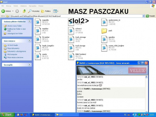Select the haulin_koegel3x file icon

click(x=38, y=48)
